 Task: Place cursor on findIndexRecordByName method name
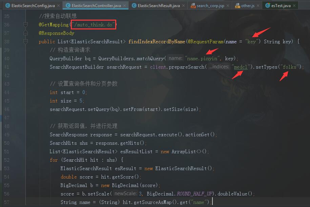pos(157,42)
